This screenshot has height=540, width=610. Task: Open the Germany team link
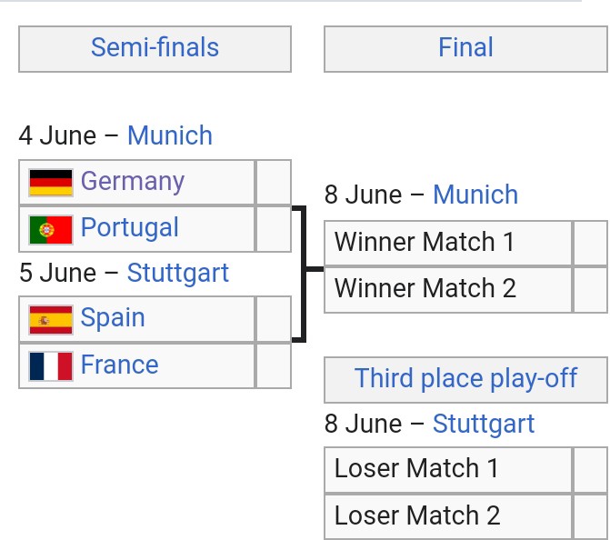[132, 181]
